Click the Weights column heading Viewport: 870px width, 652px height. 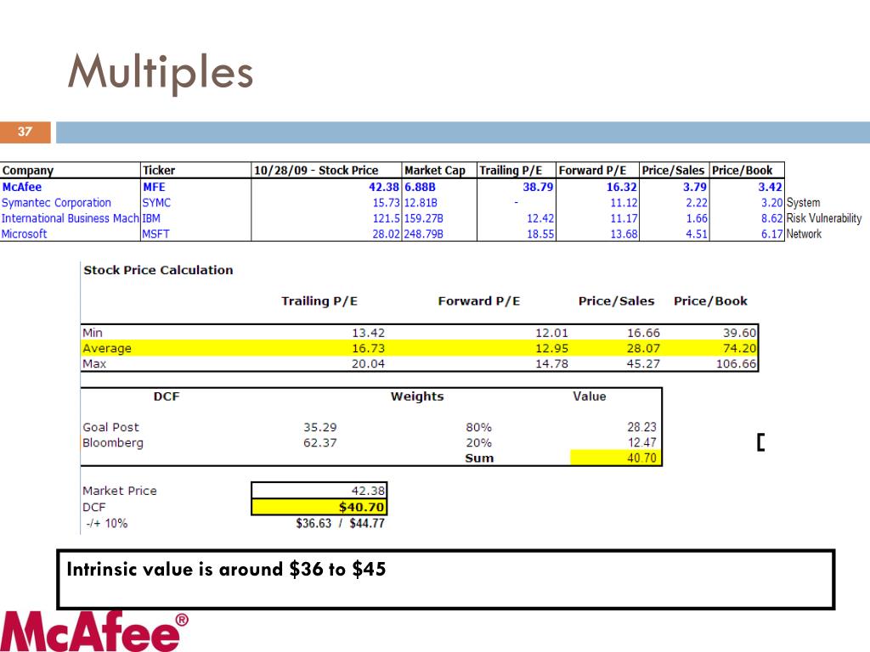417,396
